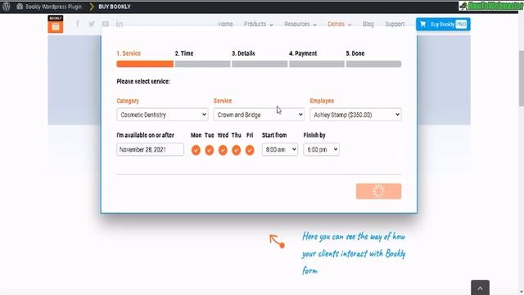Image resolution: width=524 pixels, height=295 pixels.
Task: Open the Finish by 6:00 pm dropdown
Action: (321, 149)
